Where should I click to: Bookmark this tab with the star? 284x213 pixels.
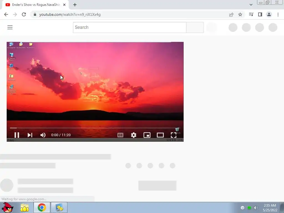pyautogui.click(x=240, y=14)
